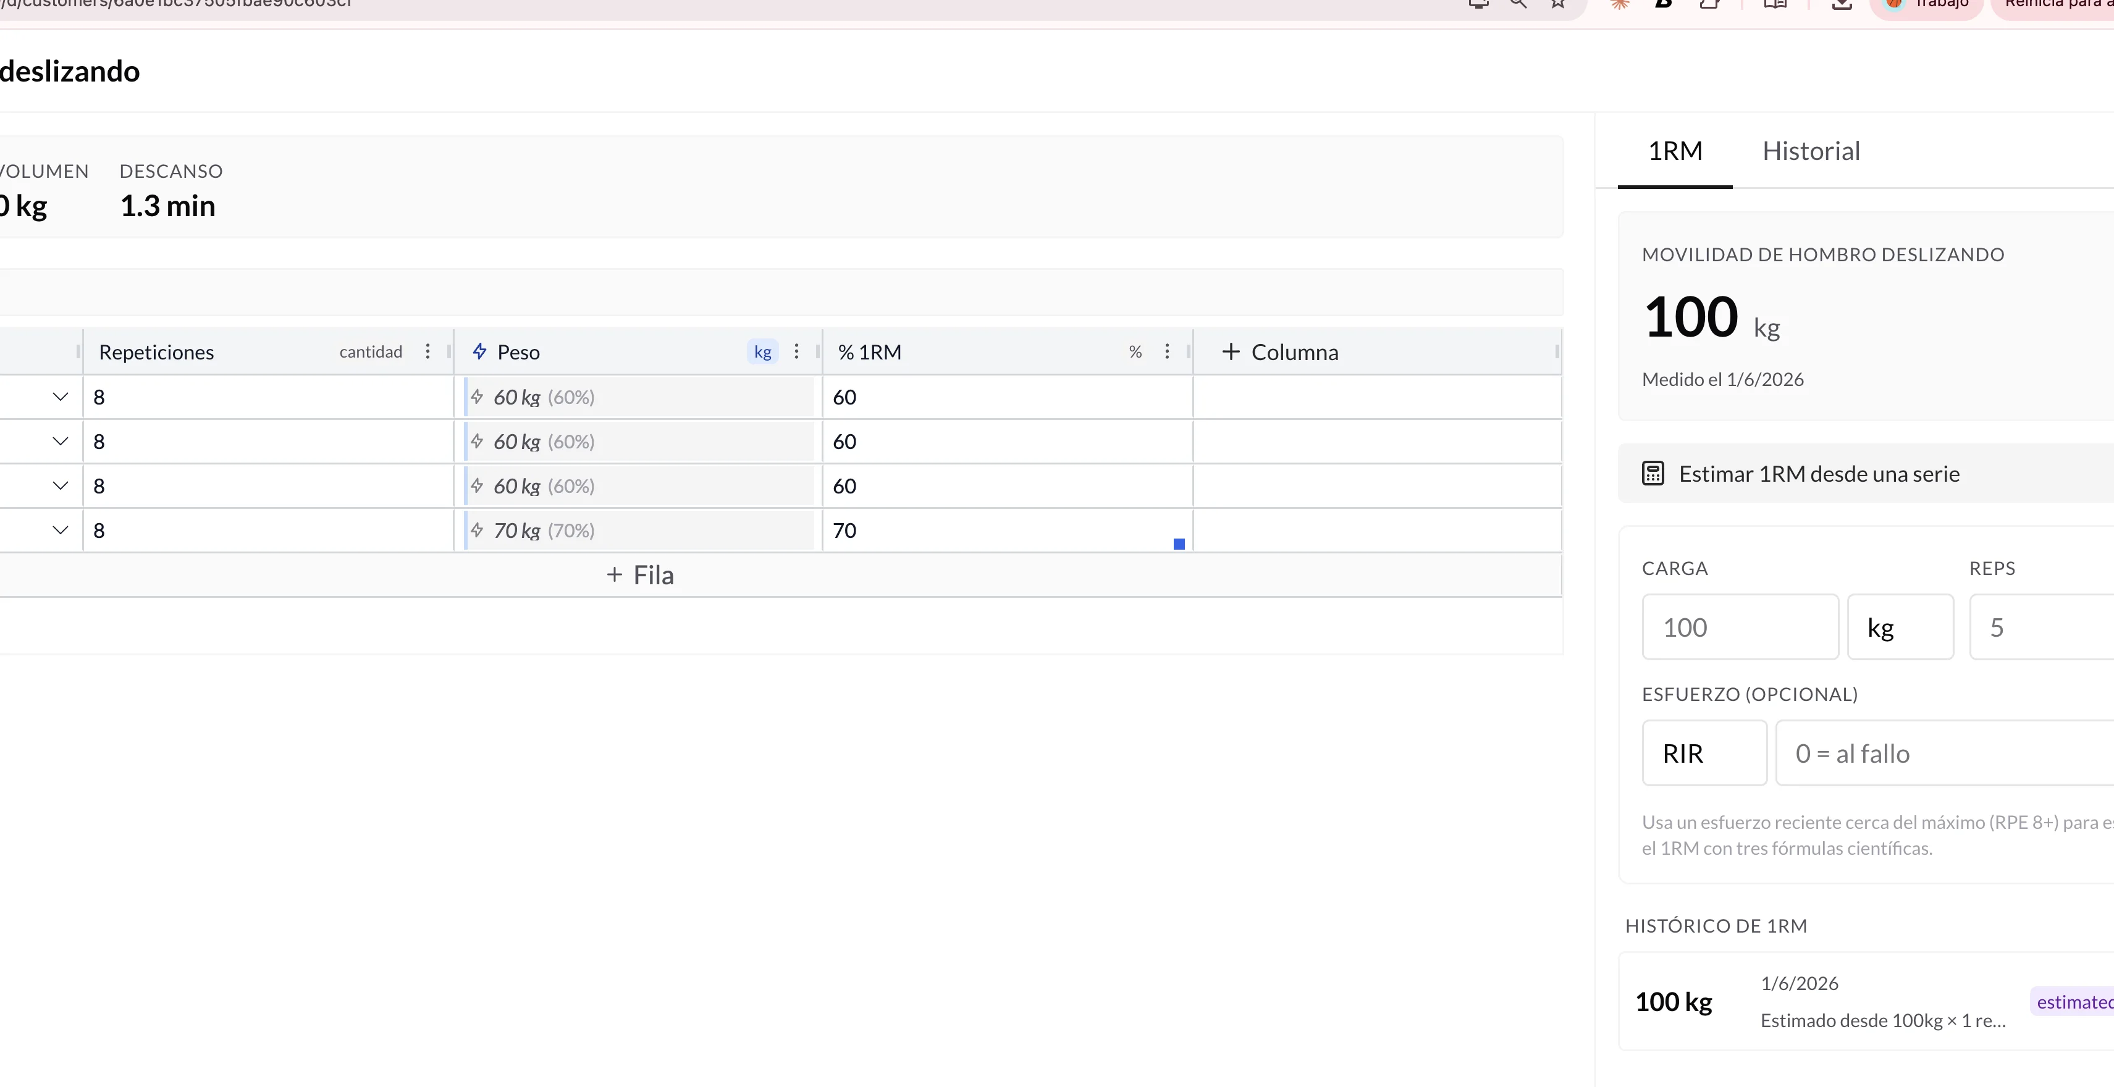Viewport: 2114px width, 1087px height.
Task: Select the 70 kg (70%) Peso cell
Action: (x=639, y=530)
